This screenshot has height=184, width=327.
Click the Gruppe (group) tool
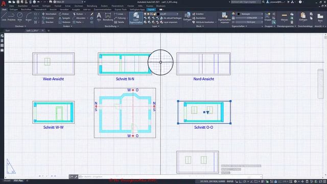(268, 16)
